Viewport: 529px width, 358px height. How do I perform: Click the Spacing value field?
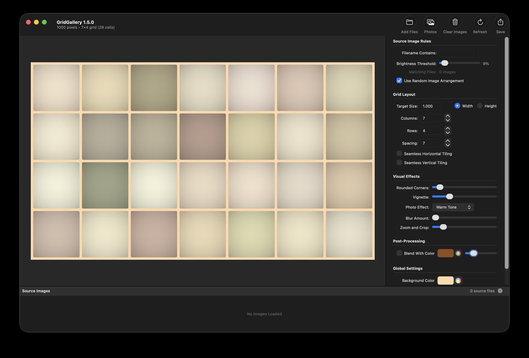tap(431, 143)
